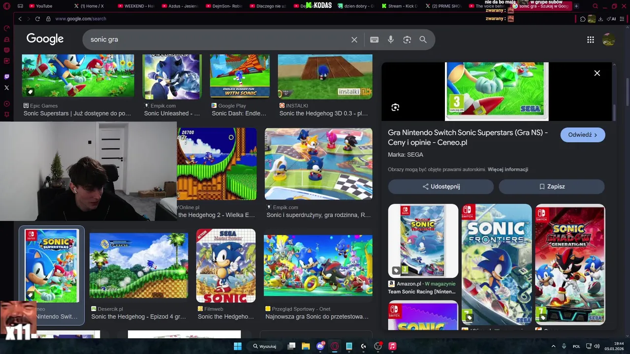Viewport: 630px width, 354px height.
Task: Open the Więcej informacji link
Action: pos(508,169)
